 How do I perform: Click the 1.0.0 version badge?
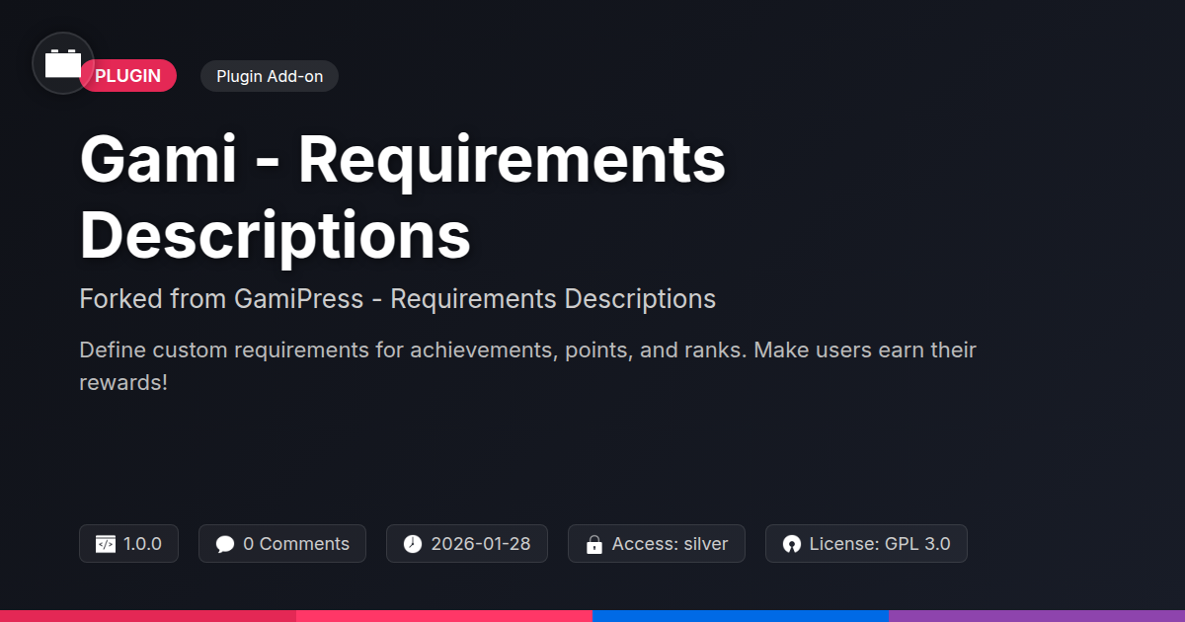click(128, 544)
